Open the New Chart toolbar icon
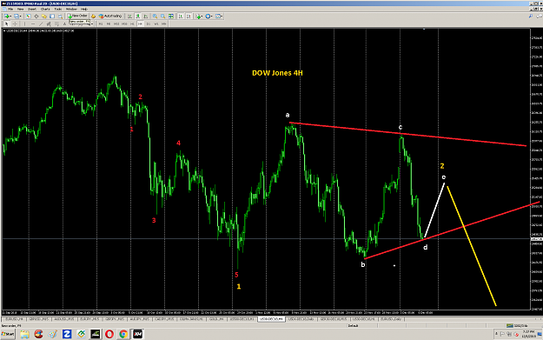This screenshot has height=340, width=543. (x=6, y=16)
